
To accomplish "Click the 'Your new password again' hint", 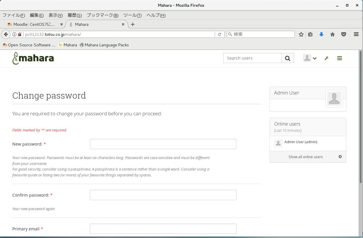I will (33, 209).
